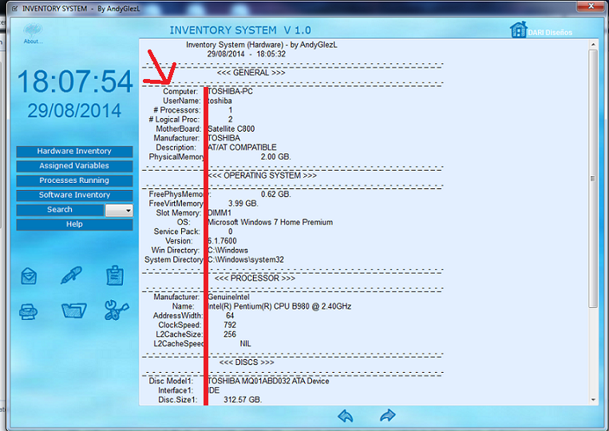
Task: Expand the Search dropdown box
Action: point(119,210)
